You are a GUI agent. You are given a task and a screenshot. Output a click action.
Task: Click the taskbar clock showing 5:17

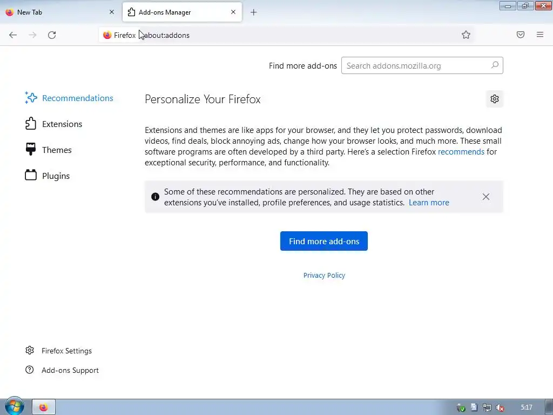pos(527,407)
